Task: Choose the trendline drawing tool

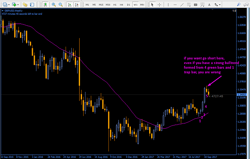Action: point(182,5)
